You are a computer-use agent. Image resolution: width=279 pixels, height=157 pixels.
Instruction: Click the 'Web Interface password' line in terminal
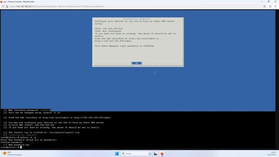pos(27,110)
